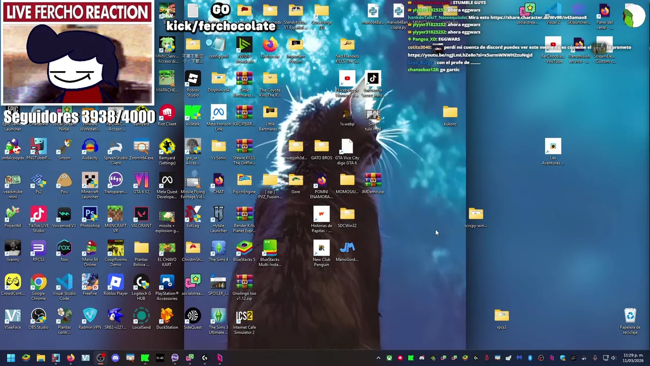Open the green Kick app on the taskbar
This screenshot has height=366, width=650.
click(x=145, y=358)
